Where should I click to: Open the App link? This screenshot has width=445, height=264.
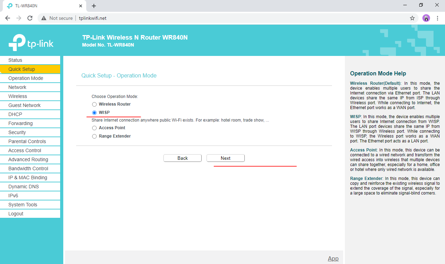333,258
